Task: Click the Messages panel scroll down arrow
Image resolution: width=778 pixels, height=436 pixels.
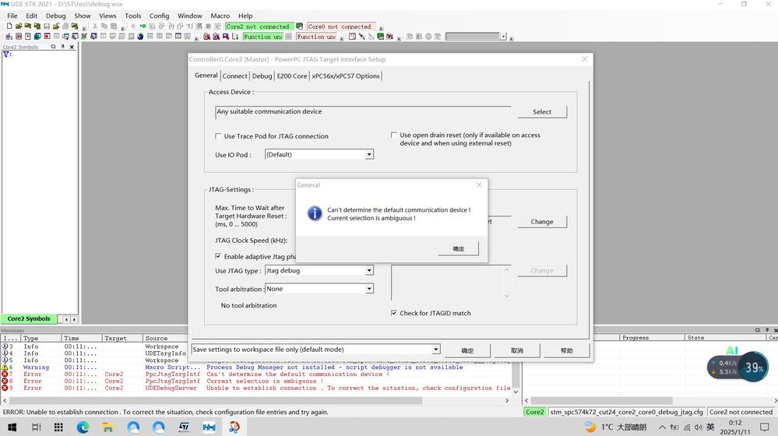Action: tap(516, 392)
